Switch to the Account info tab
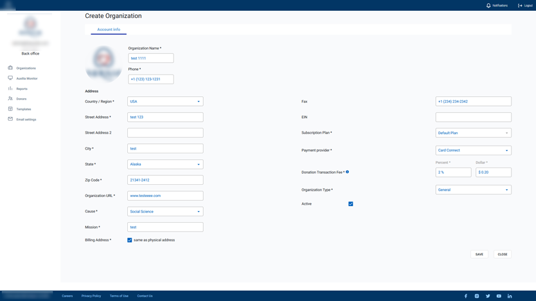The width and height of the screenshot is (536, 301). click(109, 30)
